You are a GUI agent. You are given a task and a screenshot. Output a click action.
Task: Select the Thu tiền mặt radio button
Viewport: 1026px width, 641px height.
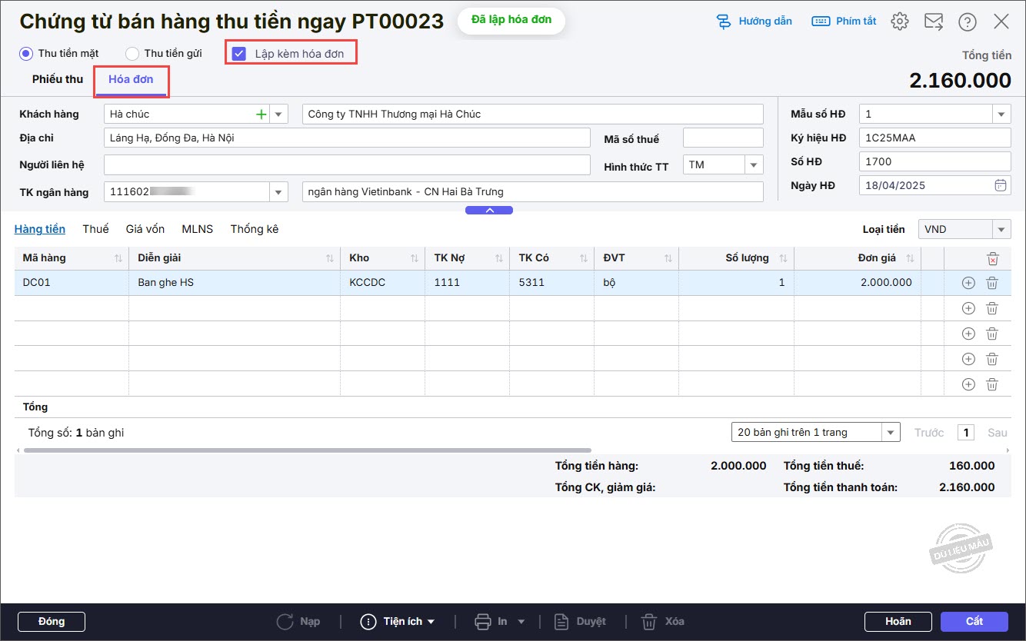point(26,54)
